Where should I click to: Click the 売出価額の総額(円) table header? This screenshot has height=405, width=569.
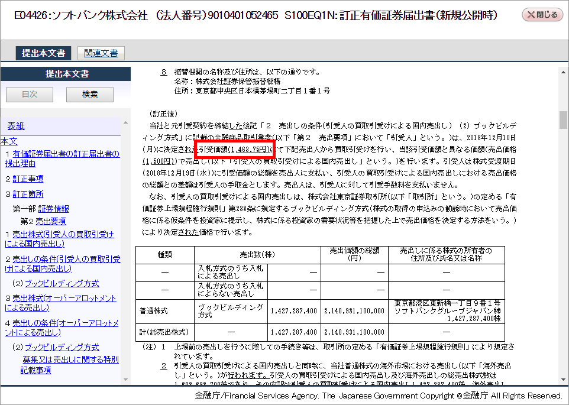pyautogui.click(x=354, y=255)
